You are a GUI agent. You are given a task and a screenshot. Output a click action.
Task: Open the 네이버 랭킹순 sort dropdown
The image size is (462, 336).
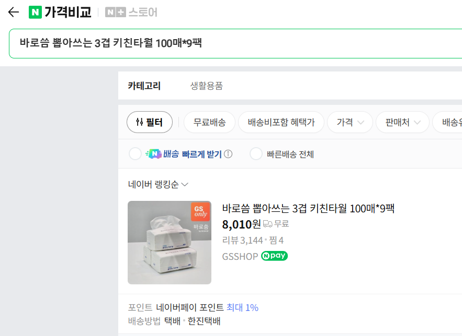pos(158,184)
